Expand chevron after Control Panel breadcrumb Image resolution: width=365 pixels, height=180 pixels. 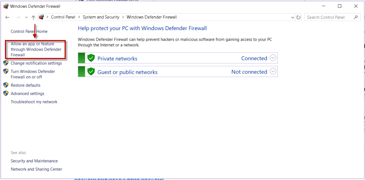coord(79,17)
